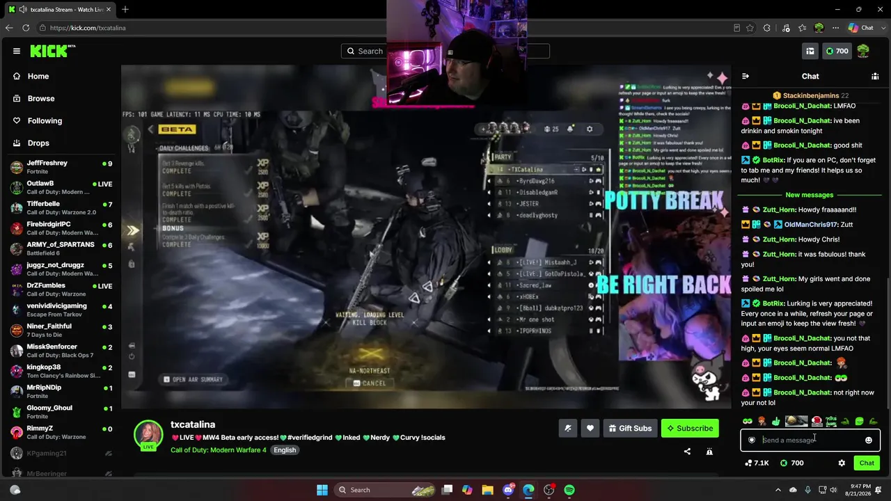Send the green eyes quick emote
The image size is (891, 501).
pos(747,421)
